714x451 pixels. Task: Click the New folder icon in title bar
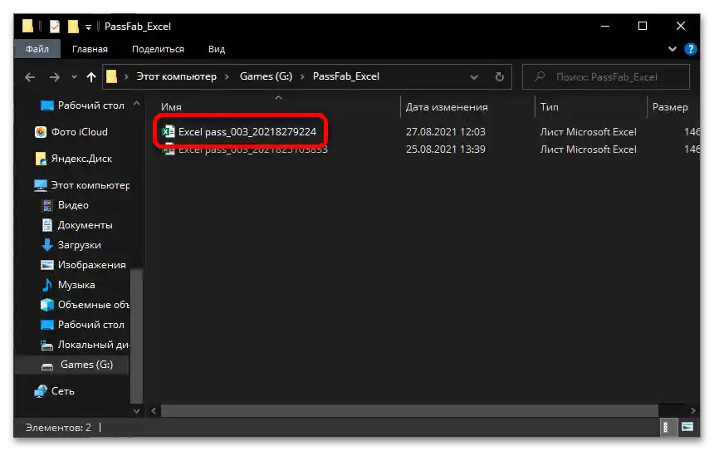tap(73, 27)
